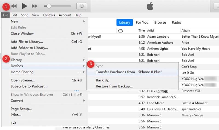Image resolution: width=219 pixels, height=130 pixels.
Task: Select Open Stream… menu entry
Action: [45, 80]
